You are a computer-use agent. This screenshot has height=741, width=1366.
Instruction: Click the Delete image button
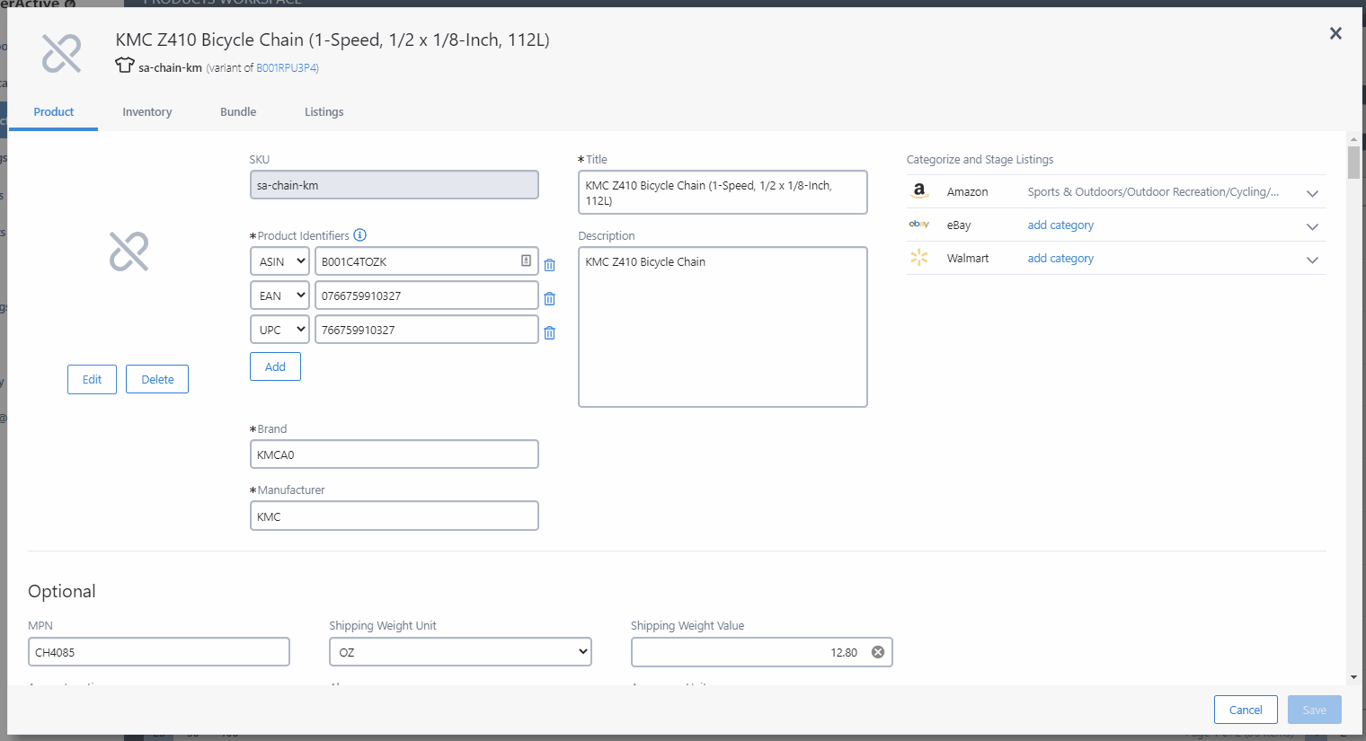click(157, 379)
